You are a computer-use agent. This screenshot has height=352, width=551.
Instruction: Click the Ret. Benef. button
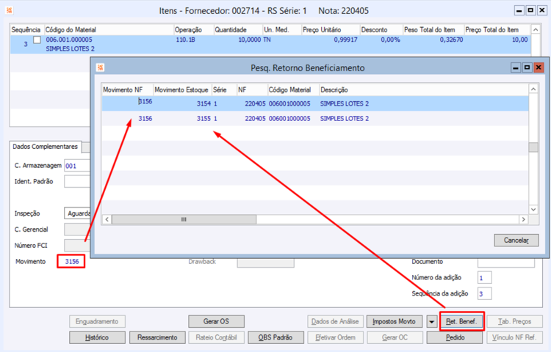click(462, 321)
